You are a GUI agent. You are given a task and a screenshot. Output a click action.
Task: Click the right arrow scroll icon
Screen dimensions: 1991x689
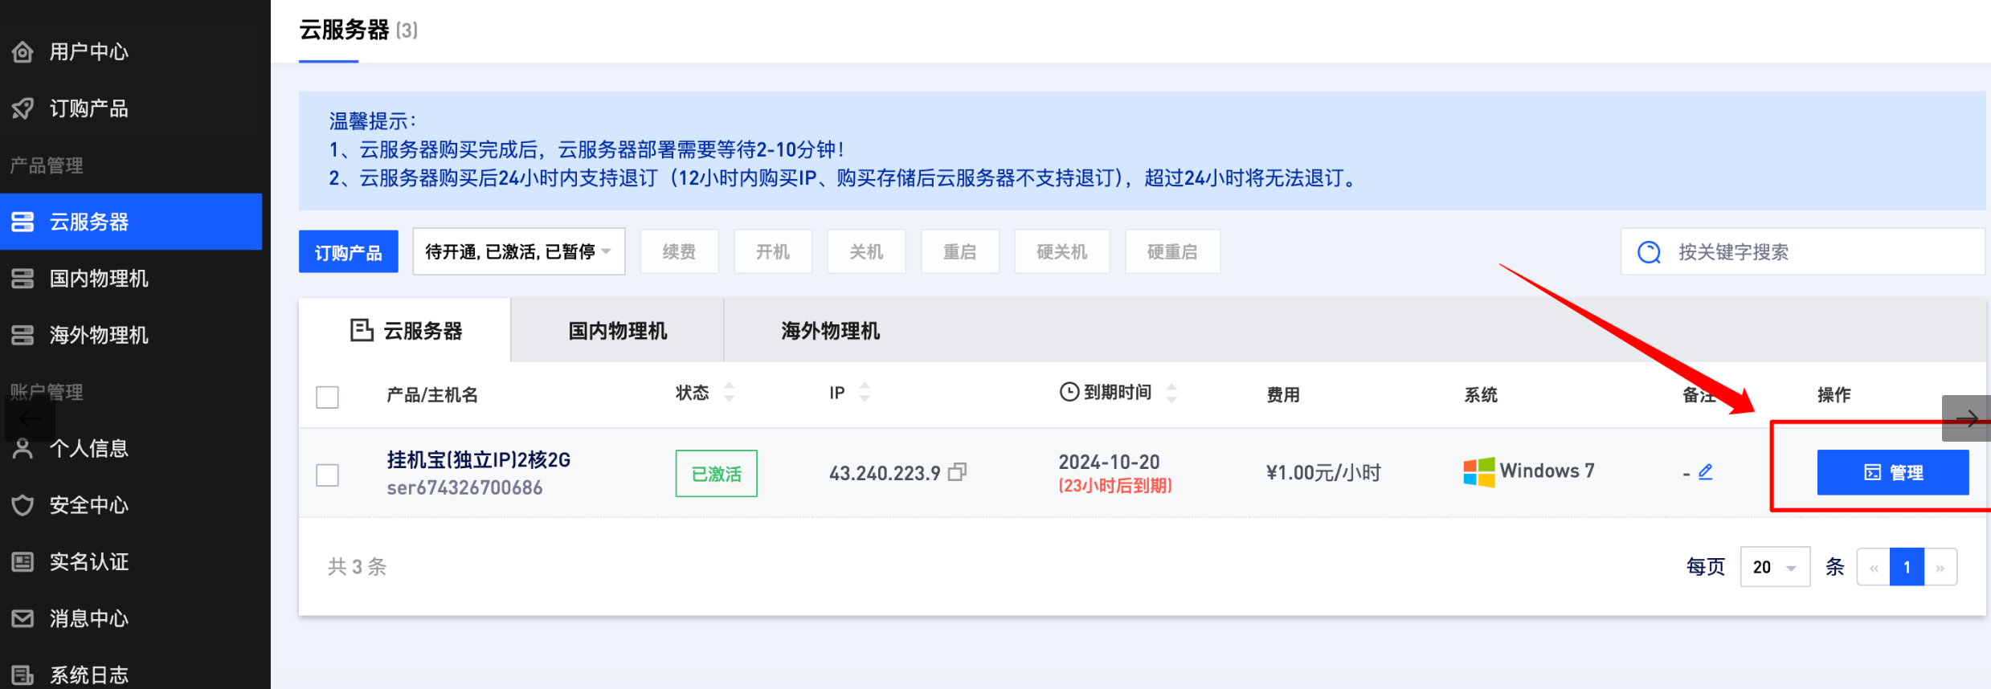click(1966, 418)
